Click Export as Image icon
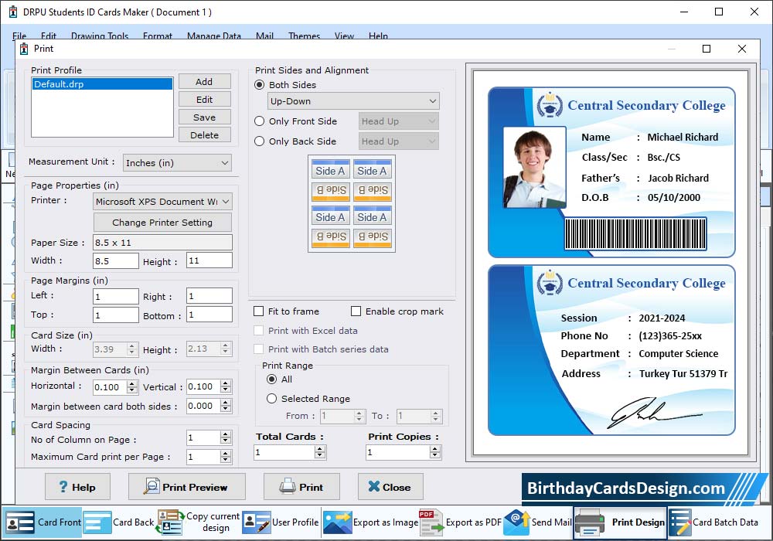Image resolution: width=773 pixels, height=541 pixels. [337, 522]
